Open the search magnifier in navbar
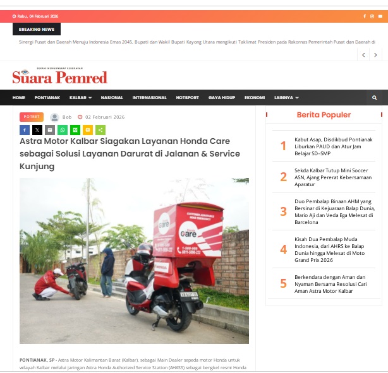 point(374,98)
